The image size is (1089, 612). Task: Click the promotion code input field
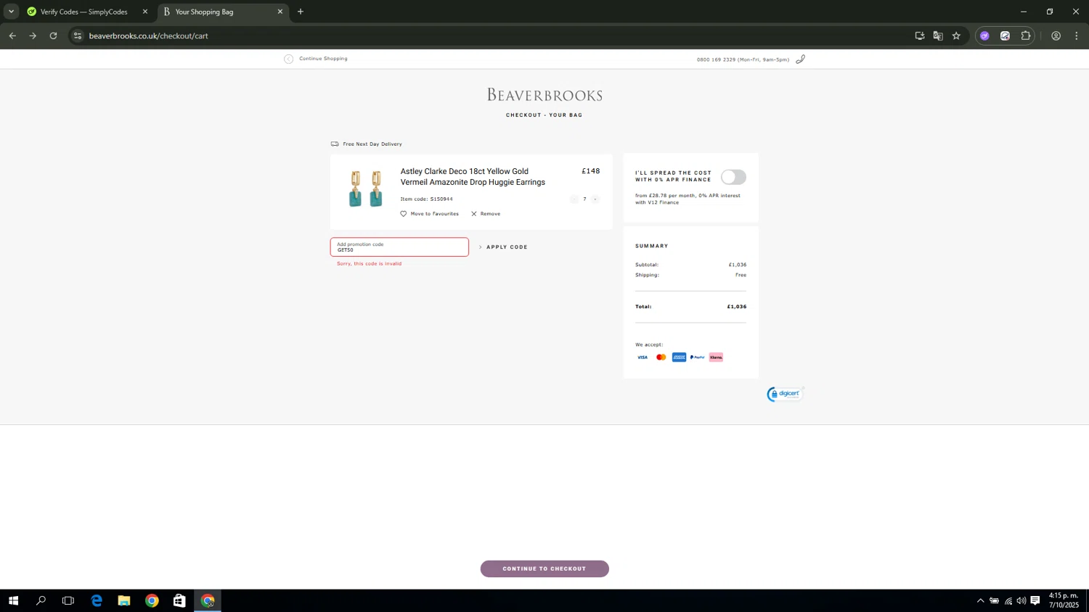[x=399, y=247]
